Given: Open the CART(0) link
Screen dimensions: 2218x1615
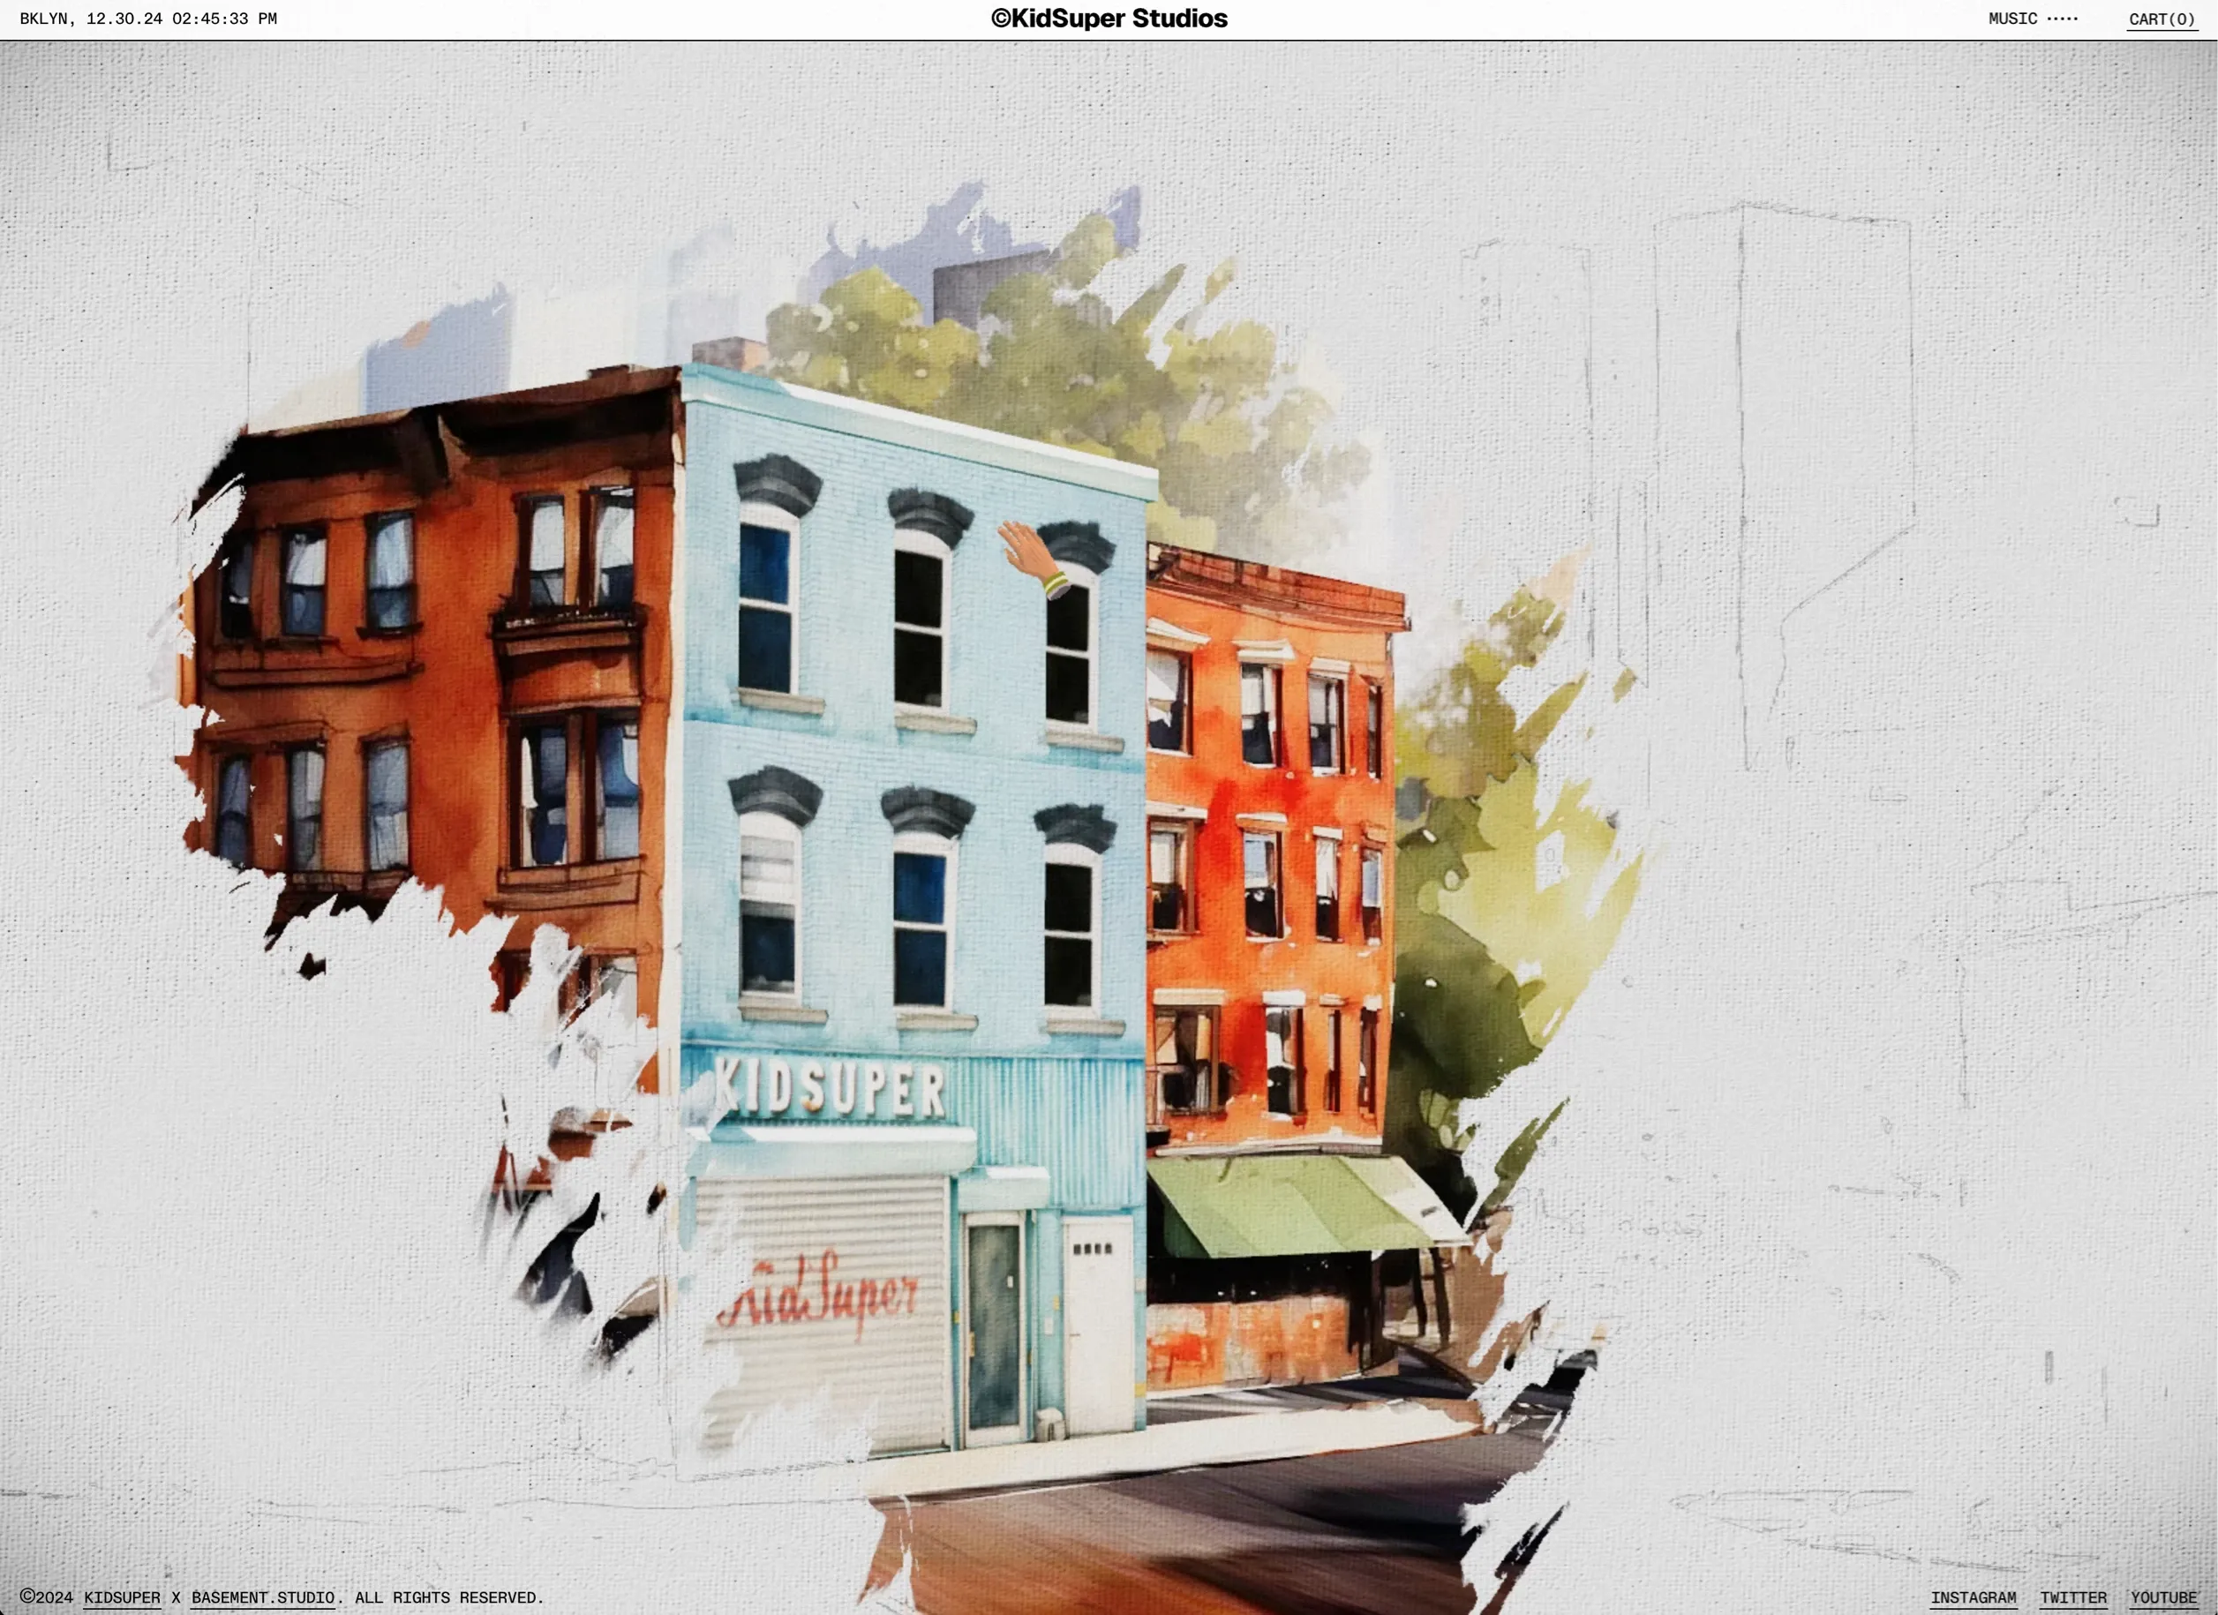Looking at the screenshot, I should [2162, 19].
